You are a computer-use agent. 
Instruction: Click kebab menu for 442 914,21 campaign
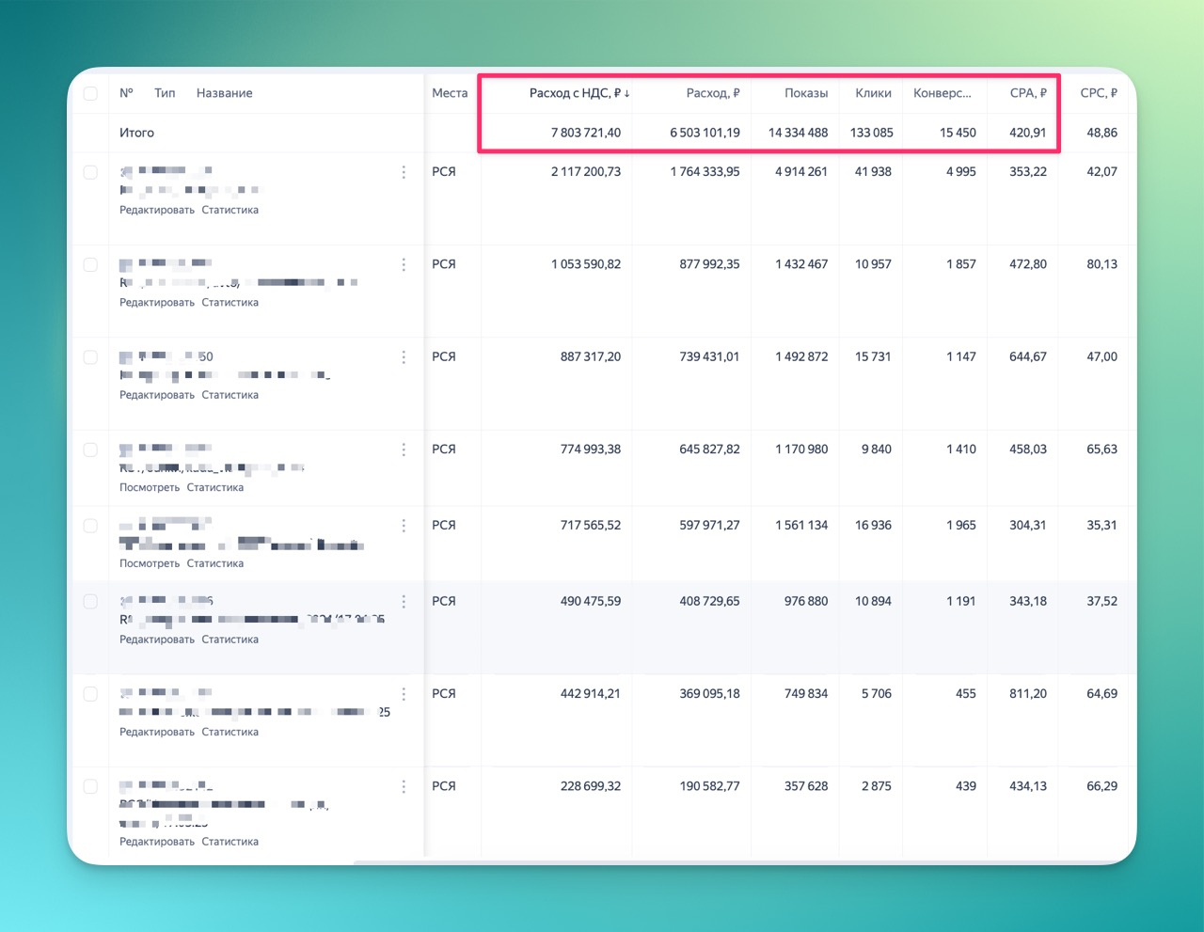[404, 694]
